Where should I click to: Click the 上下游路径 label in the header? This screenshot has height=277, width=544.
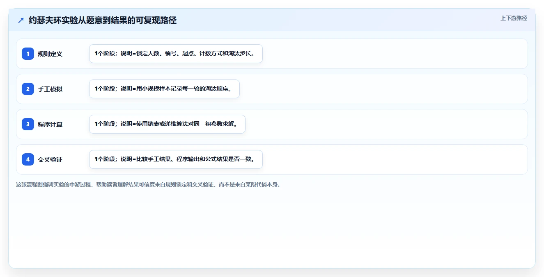coord(514,18)
